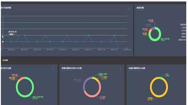Click the highlighted first data point under tooltip

(x=3, y=42)
